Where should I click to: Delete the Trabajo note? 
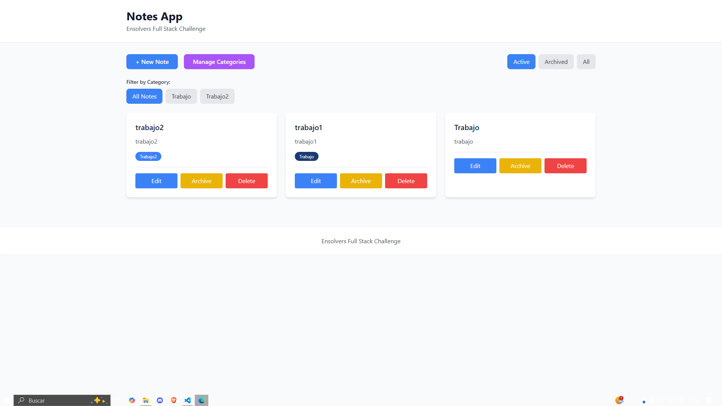[x=566, y=166]
